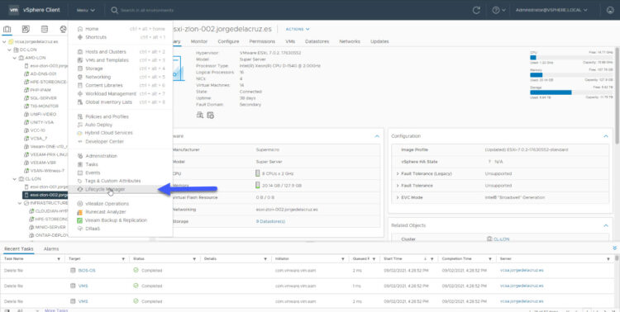Filter the Task Name column dropdown
This screenshot has height=312, width=620.
point(59,259)
